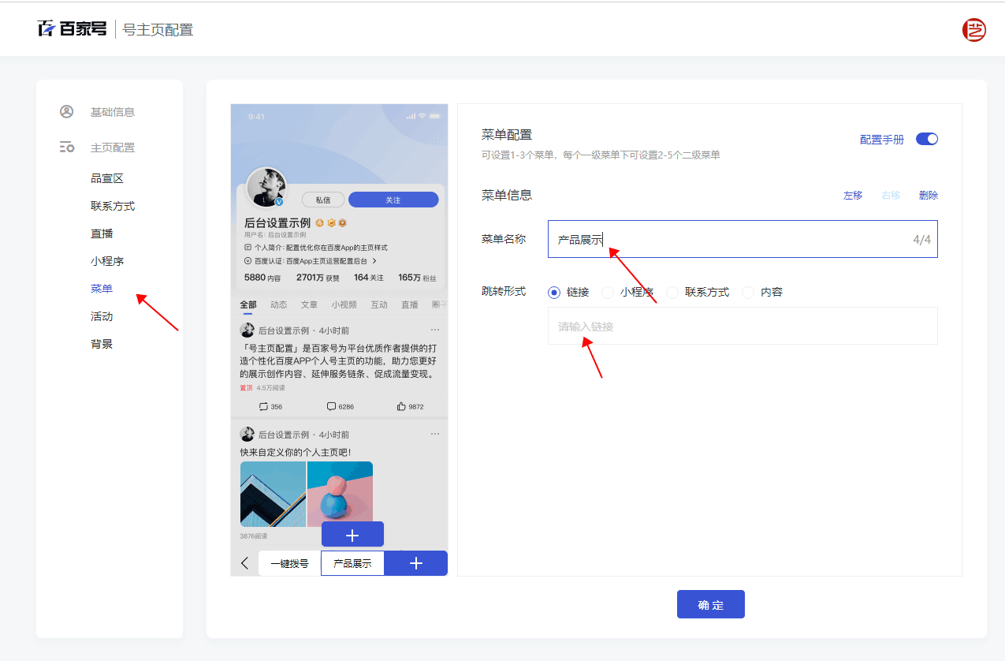Click the 2701万 获赞 stat
The width and height of the screenshot is (1005, 661).
click(x=318, y=278)
